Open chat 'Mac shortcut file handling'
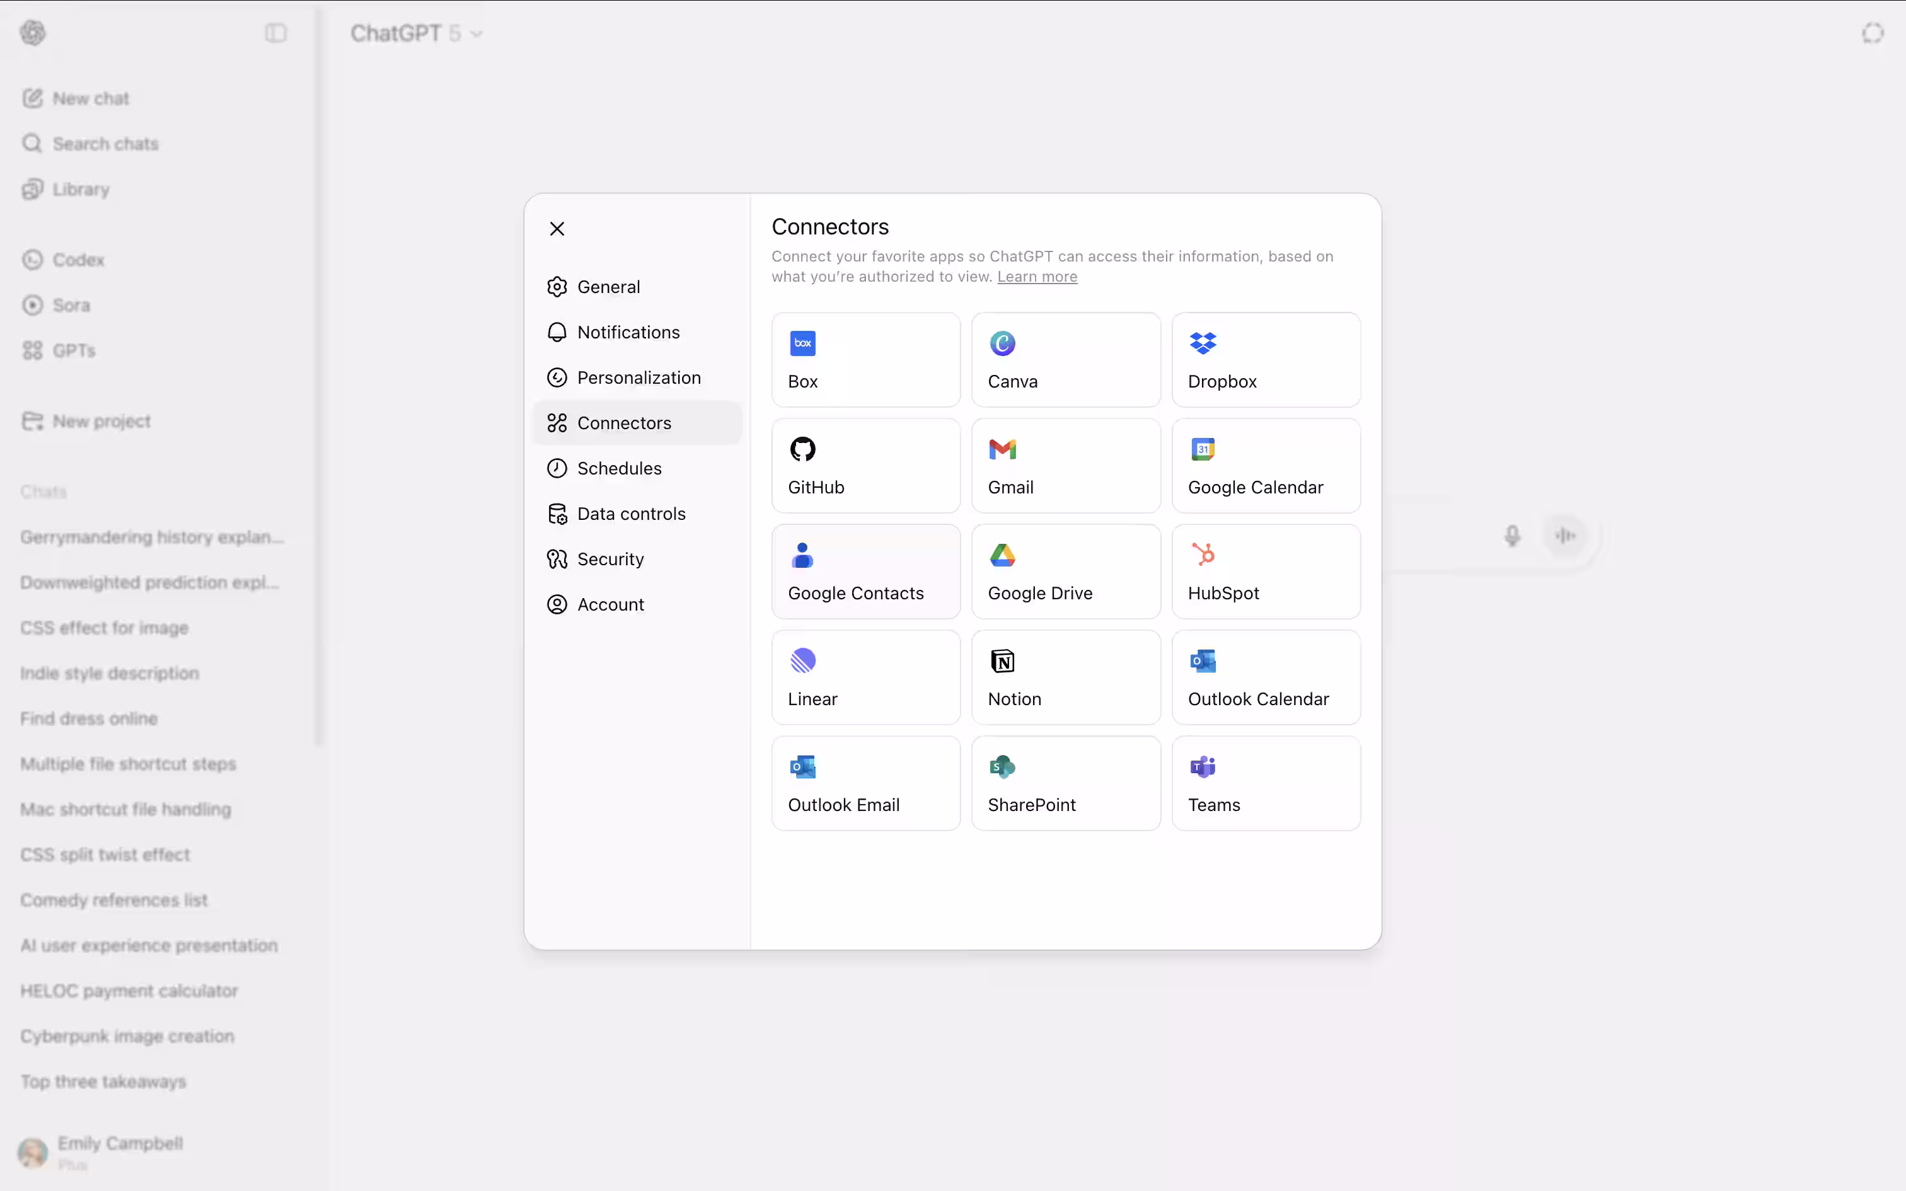This screenshot has height=1191, width=1906. [x=125, y=809]
